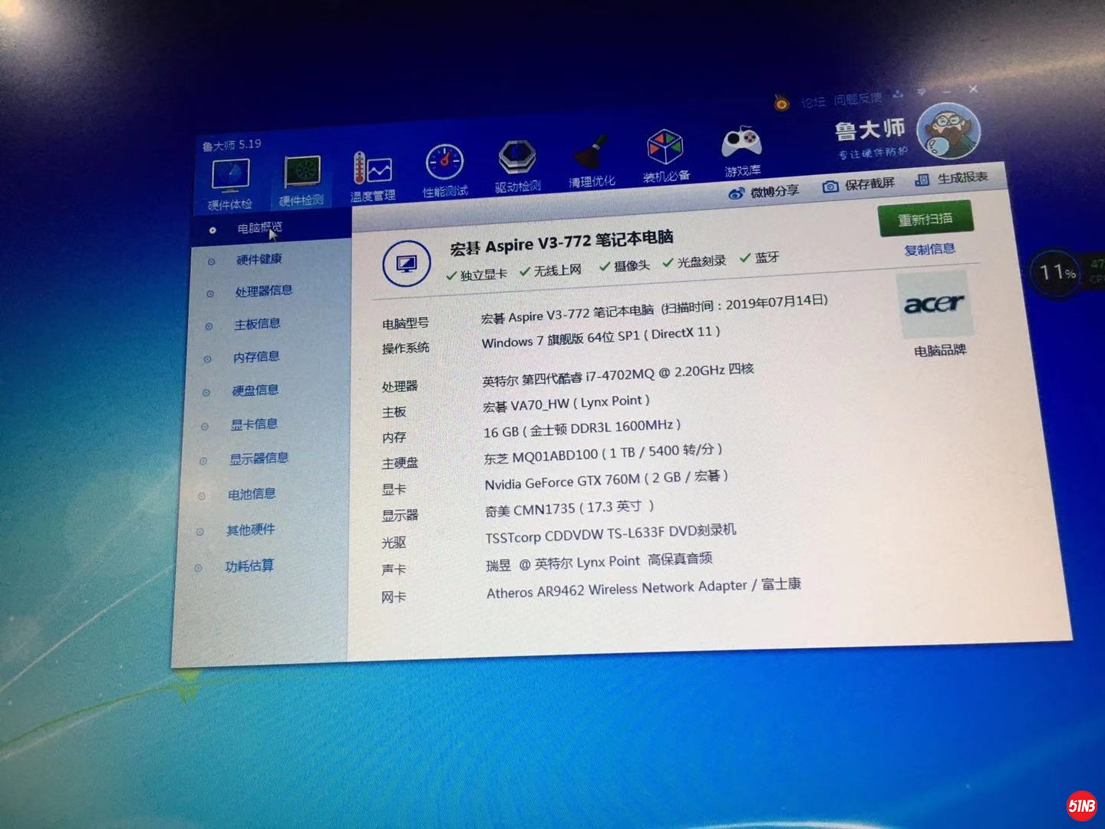
Task: Share via 微博分享 Weibo button
Action: pos(764,191)
